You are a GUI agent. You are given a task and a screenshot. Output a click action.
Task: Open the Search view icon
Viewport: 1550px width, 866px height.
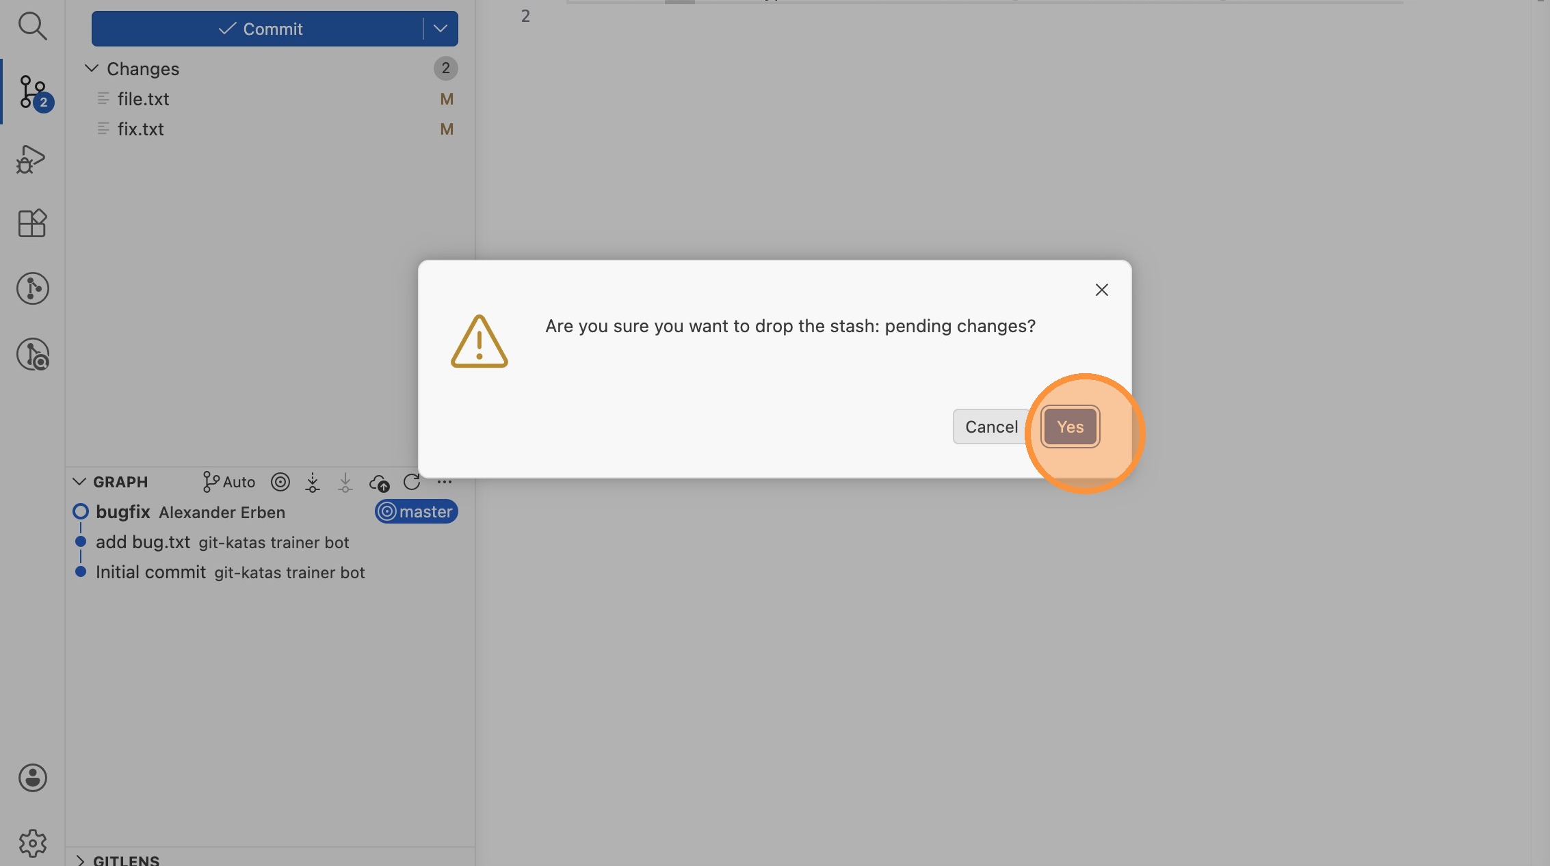point(32,26)
